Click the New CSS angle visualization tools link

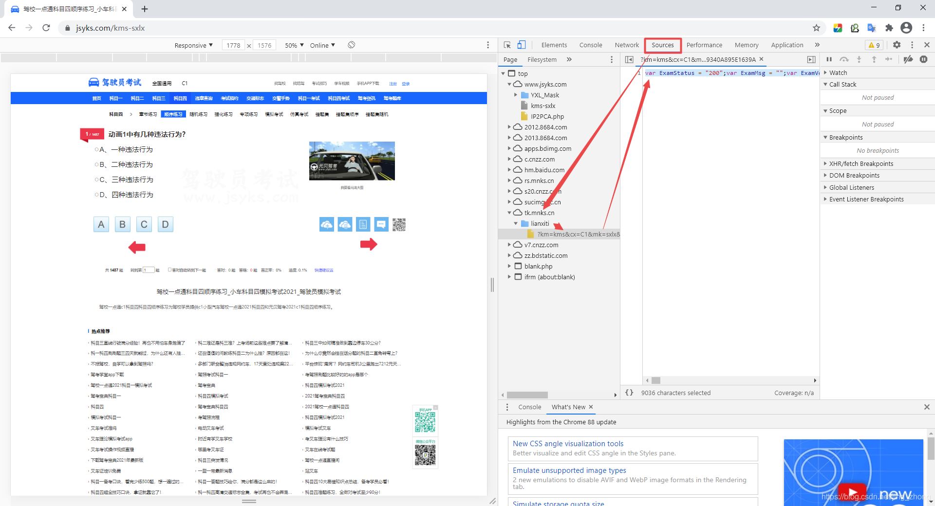[x=568, y=444]
